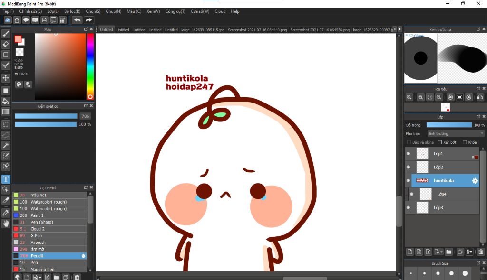Switch to the large_1626391085115.jpg tab
The height and width of the screenshot is (280, 487).
click(203, 30)
